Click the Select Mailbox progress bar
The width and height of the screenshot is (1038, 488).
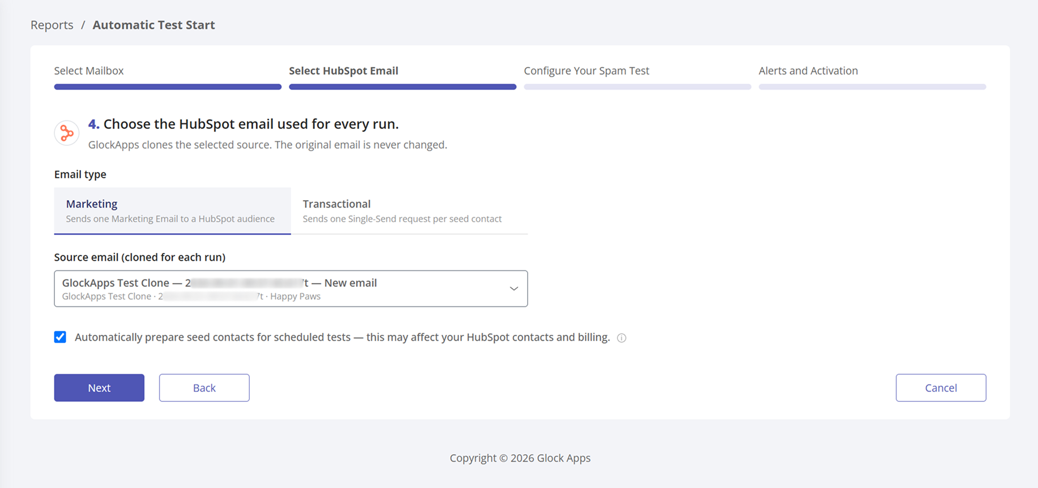coord(167,87)
